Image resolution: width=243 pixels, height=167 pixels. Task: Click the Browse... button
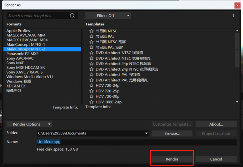point(172,133)
